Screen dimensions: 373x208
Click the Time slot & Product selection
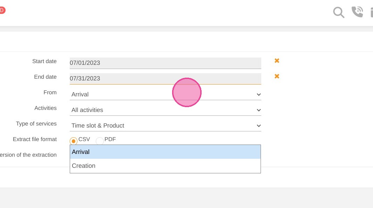click(98, 125)
